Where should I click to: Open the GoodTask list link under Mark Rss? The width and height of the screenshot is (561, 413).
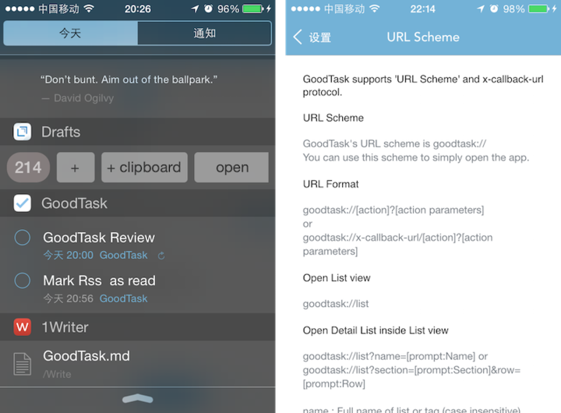tap(123, 298)
